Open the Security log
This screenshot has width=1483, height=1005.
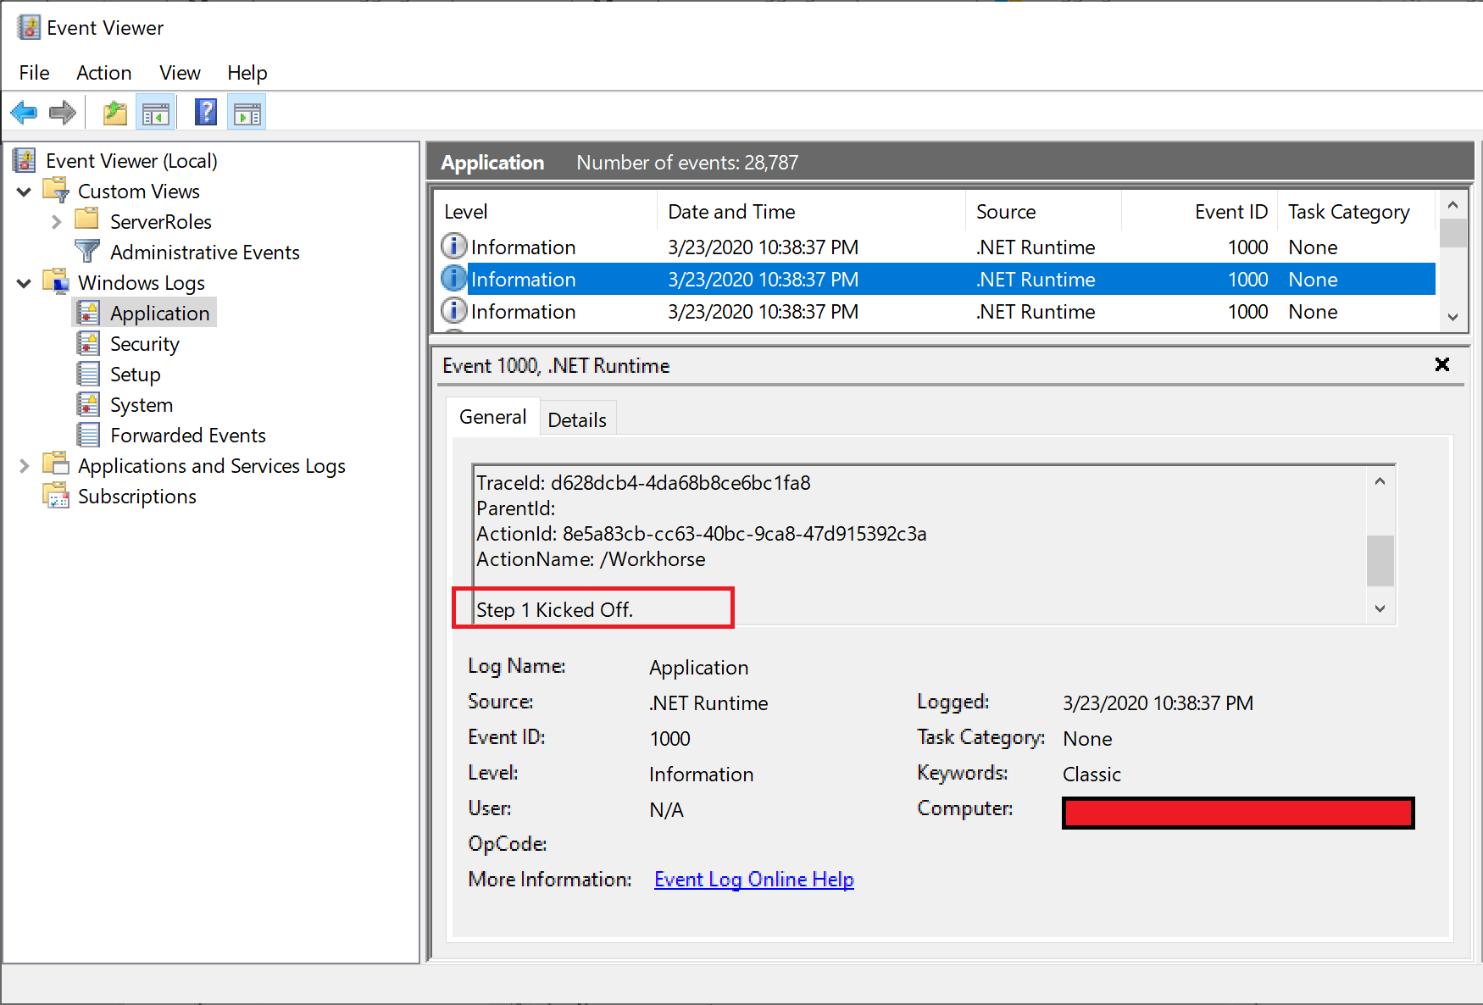(145, 344)
